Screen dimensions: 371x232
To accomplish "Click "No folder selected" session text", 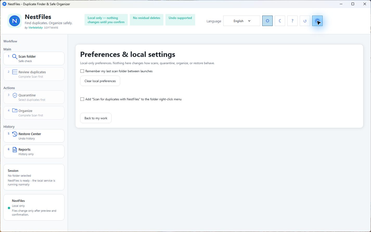I will [x=19, y=176].
